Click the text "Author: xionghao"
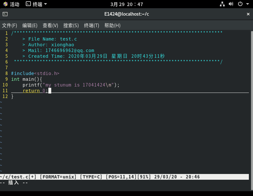Viewport: 253px width, 196px height. 51,45
